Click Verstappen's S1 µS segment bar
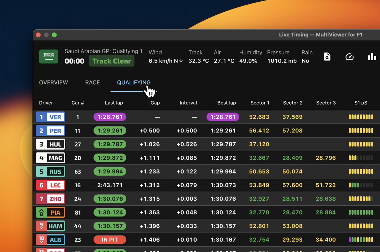 (x=361, y=117)
